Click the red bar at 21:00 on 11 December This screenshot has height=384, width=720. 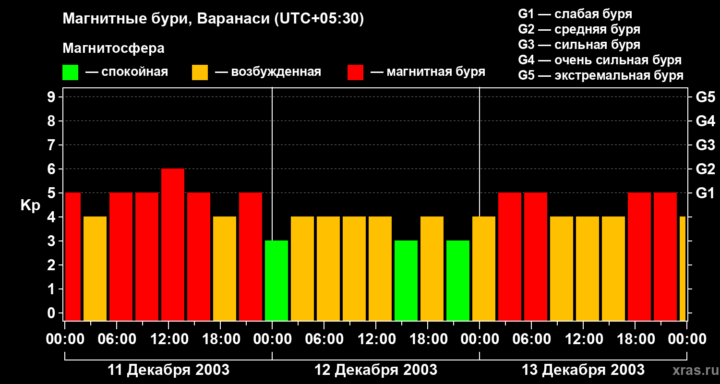point(251,257)
